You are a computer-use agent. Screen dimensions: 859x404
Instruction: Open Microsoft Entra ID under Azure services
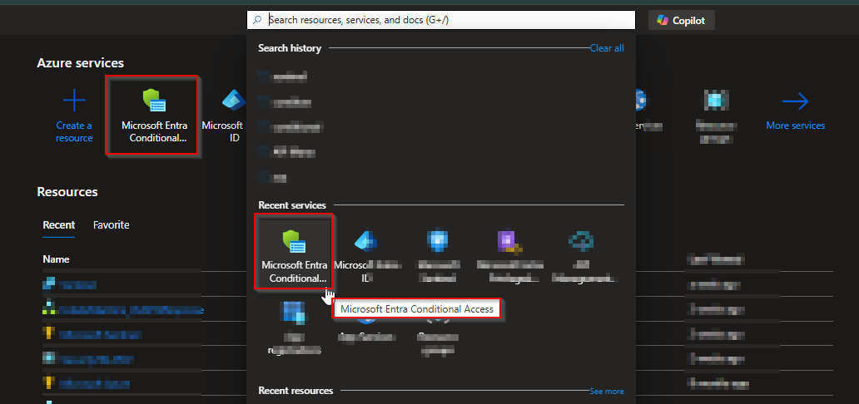[231, 115]
